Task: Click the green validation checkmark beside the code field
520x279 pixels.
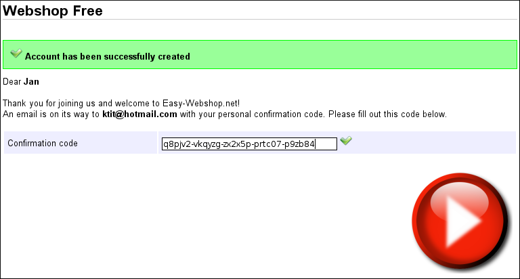Action: [346, 141]
